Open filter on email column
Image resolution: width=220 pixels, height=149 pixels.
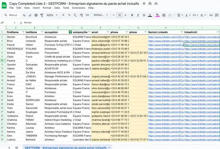point(108,32)
